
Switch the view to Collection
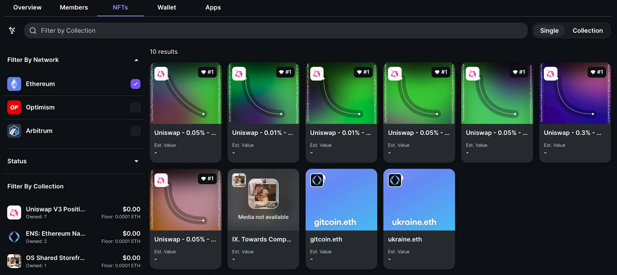588,30
